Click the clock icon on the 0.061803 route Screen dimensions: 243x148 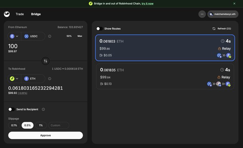click(223, 41)
